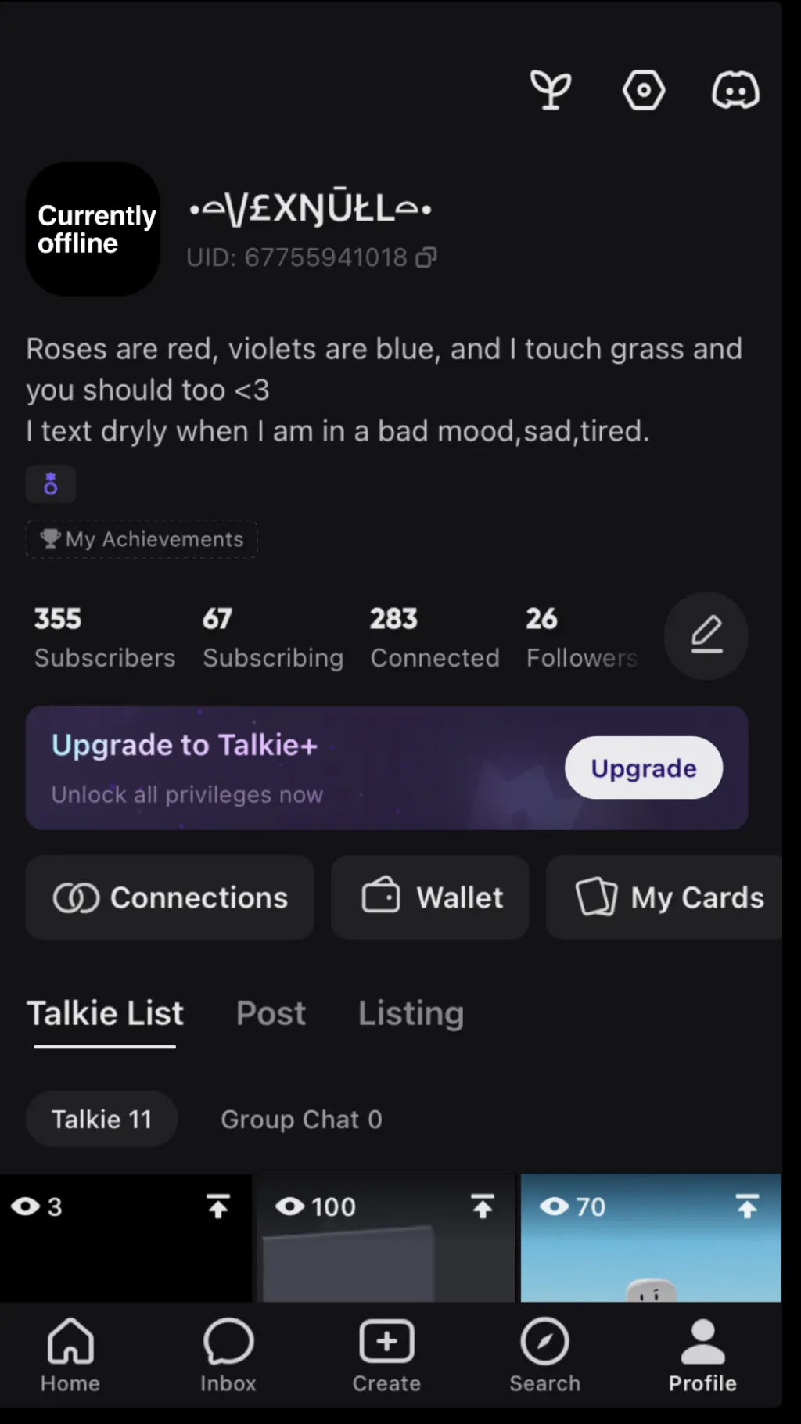Open the Discord icon link
Image resolution: width=801 pixels, height=1424 pixels.
point(735,90)
